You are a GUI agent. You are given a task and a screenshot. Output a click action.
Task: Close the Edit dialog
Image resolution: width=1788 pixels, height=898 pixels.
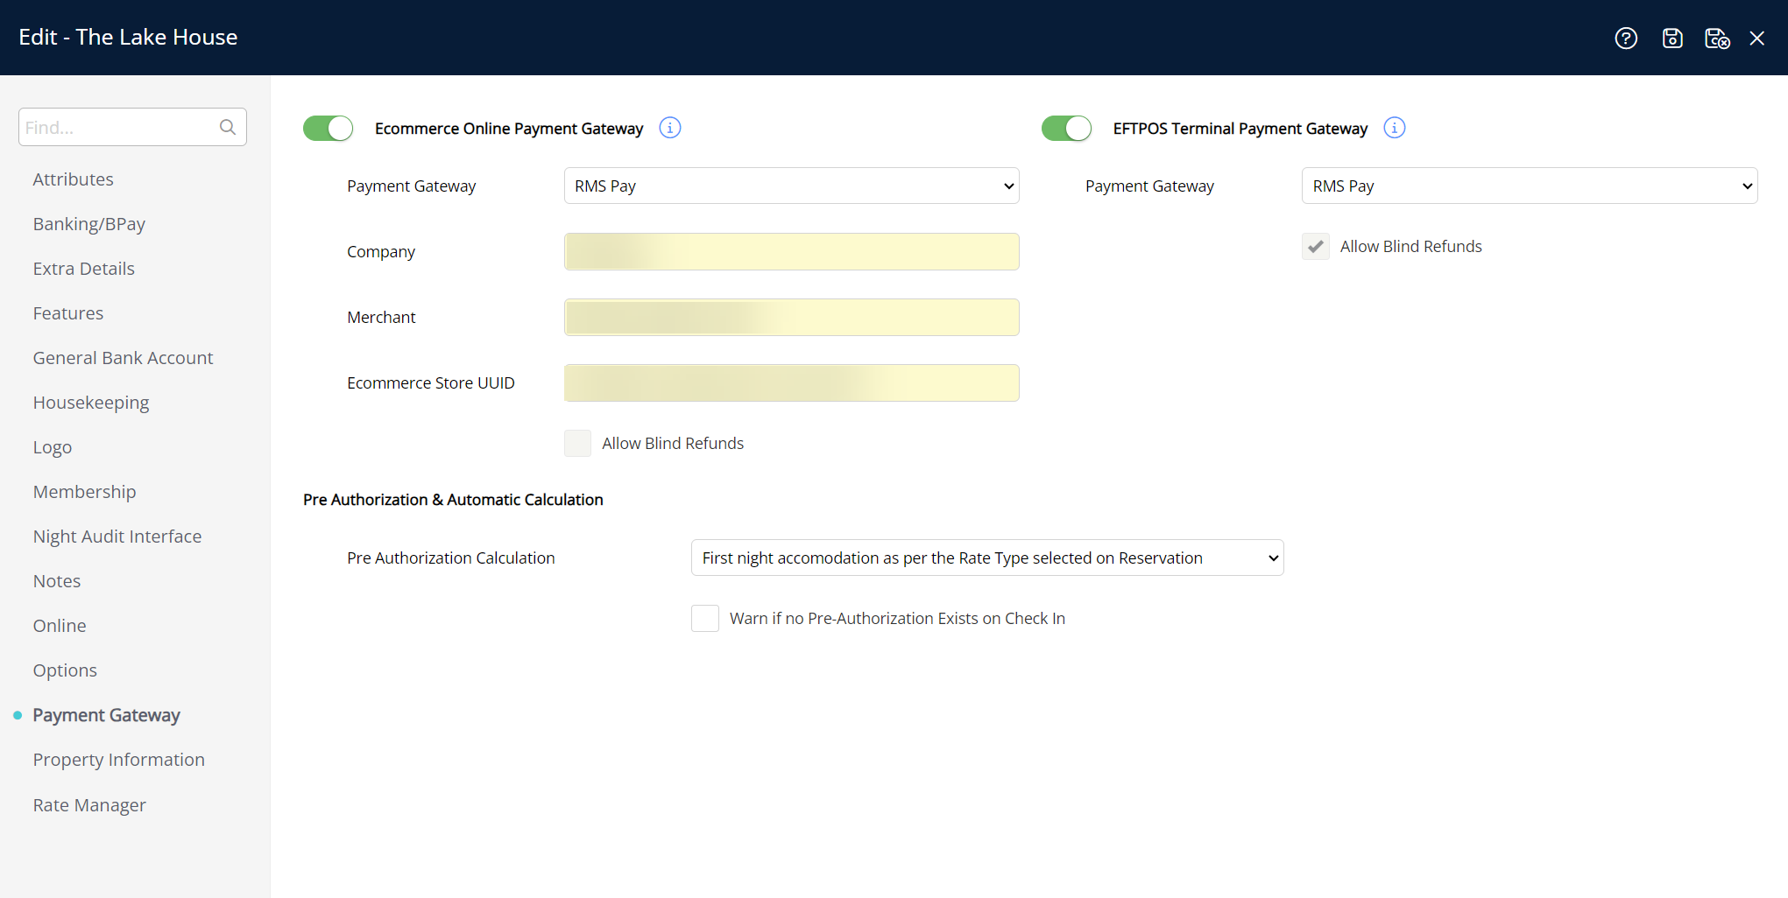[1757, 39]
